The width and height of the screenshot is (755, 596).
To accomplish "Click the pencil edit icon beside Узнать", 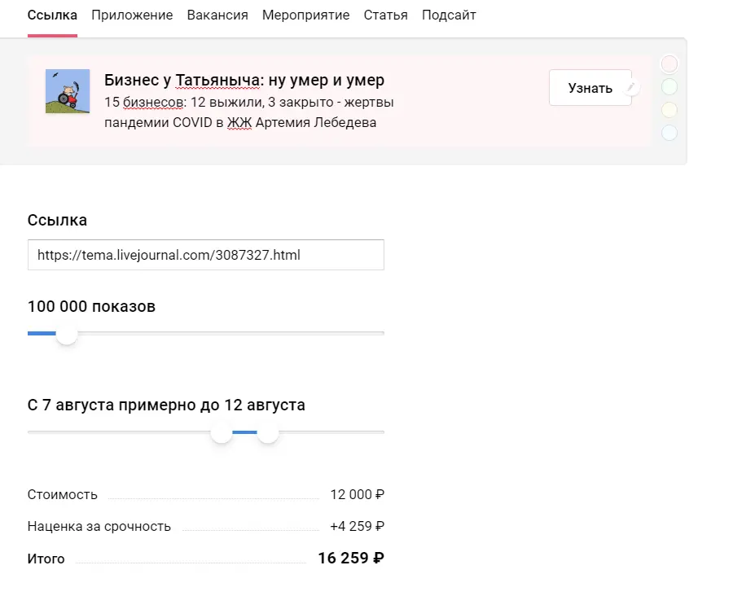I will point(631,87).
